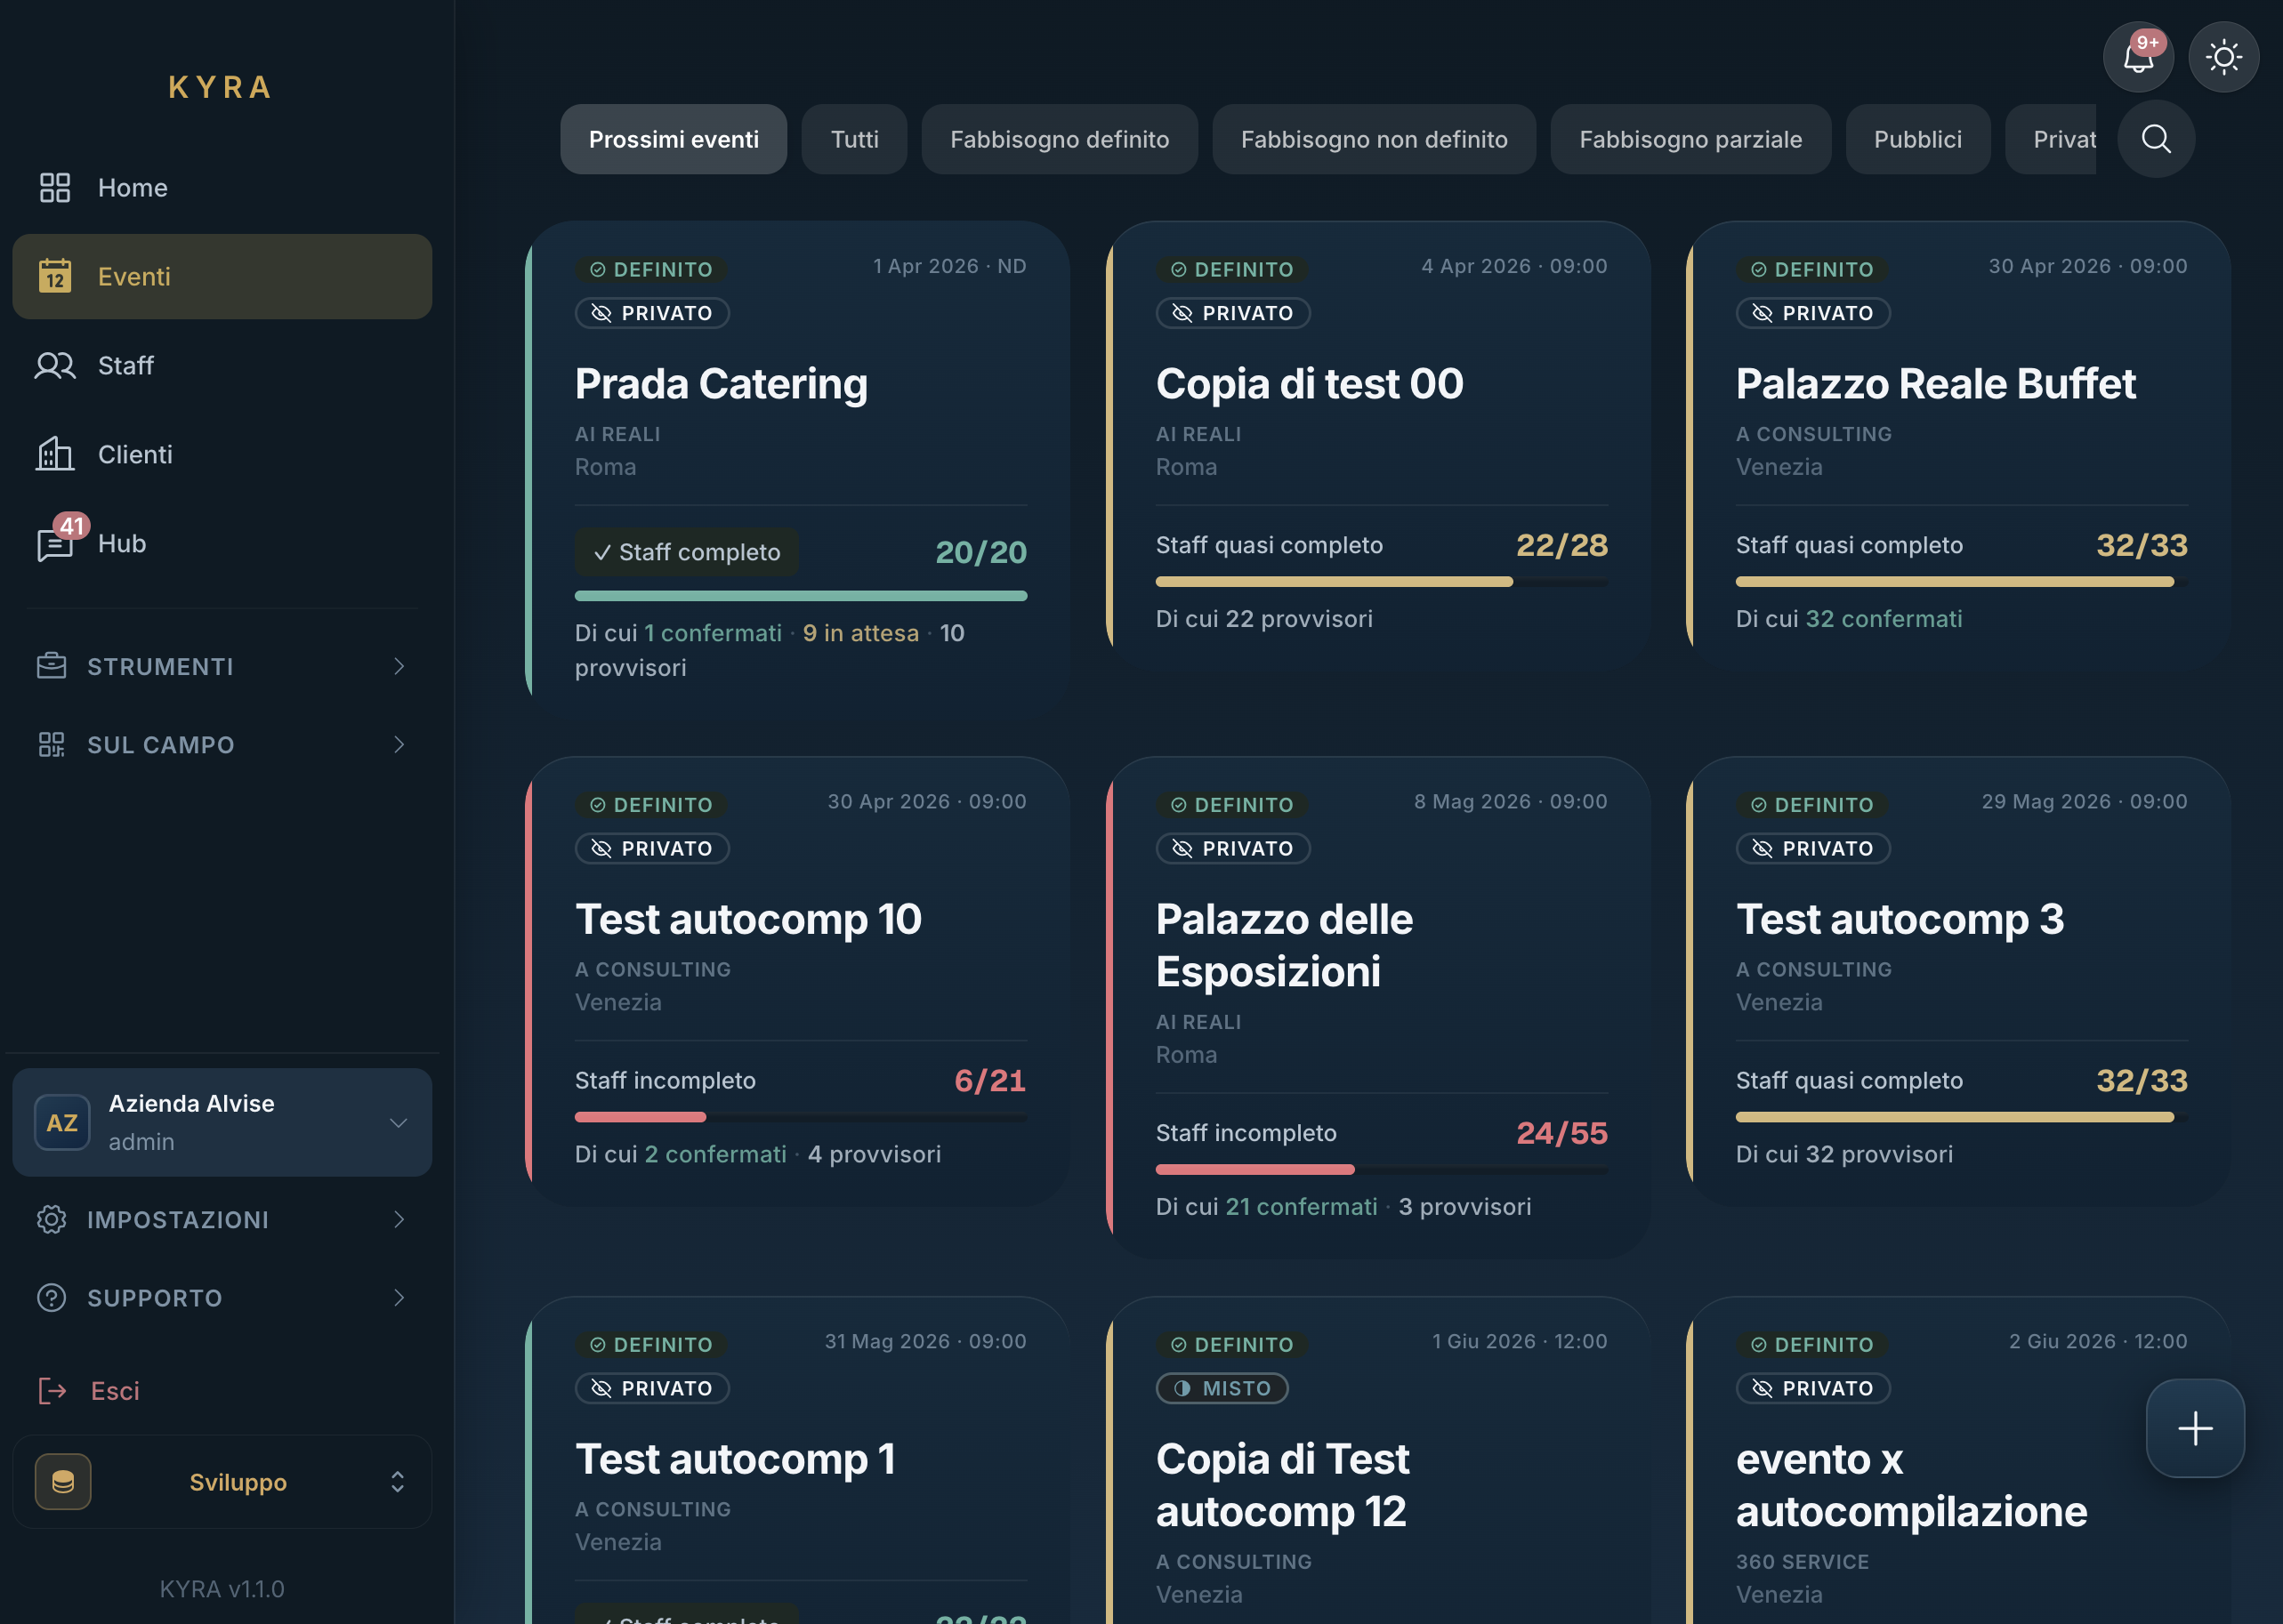Click the Staff people icon

55,366
